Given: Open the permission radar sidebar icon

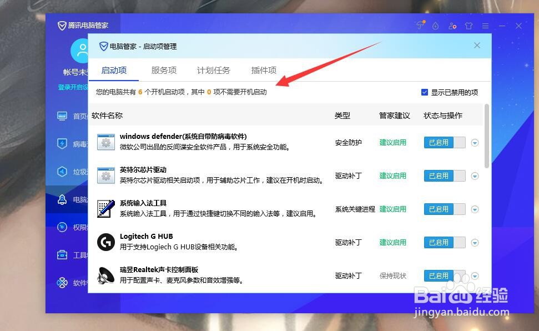Looking at the screenshot, I should (x=62, y=227).
